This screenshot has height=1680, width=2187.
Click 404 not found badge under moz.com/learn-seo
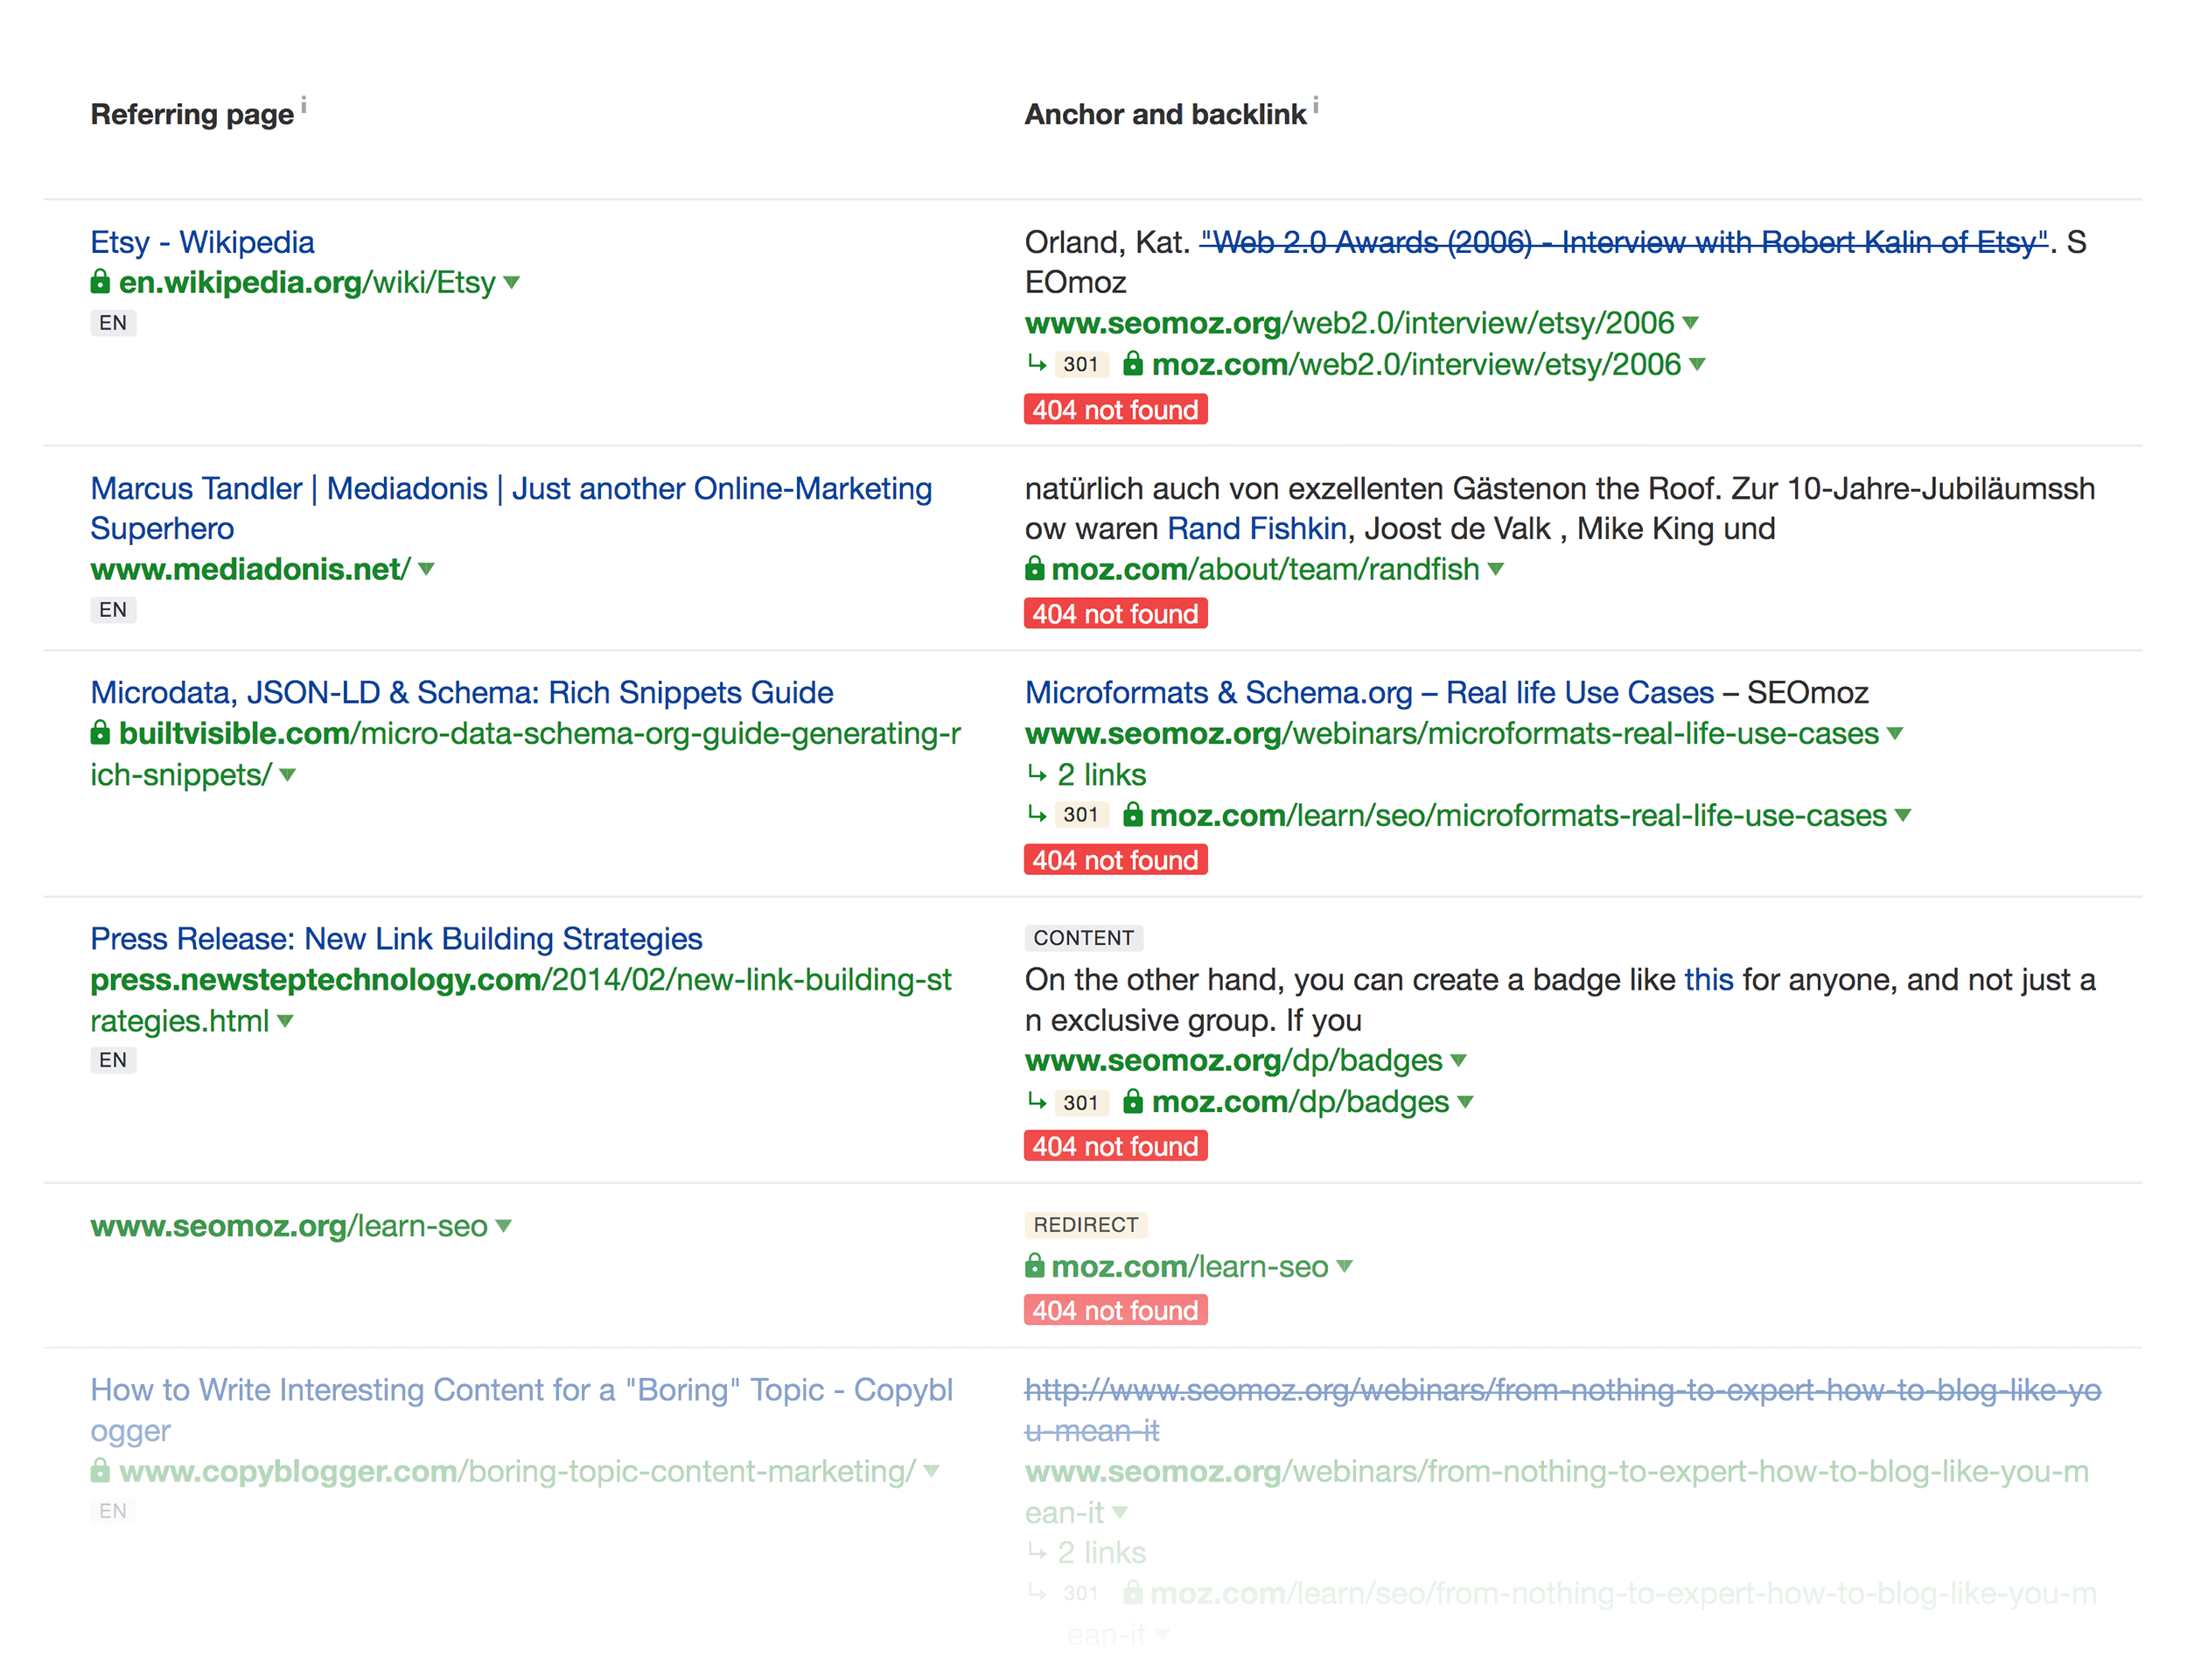pos(1115,1310)
